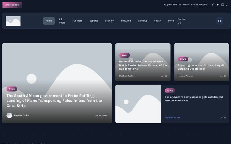
Task: Open the Gaming menu item
Action: click(142, 21)
